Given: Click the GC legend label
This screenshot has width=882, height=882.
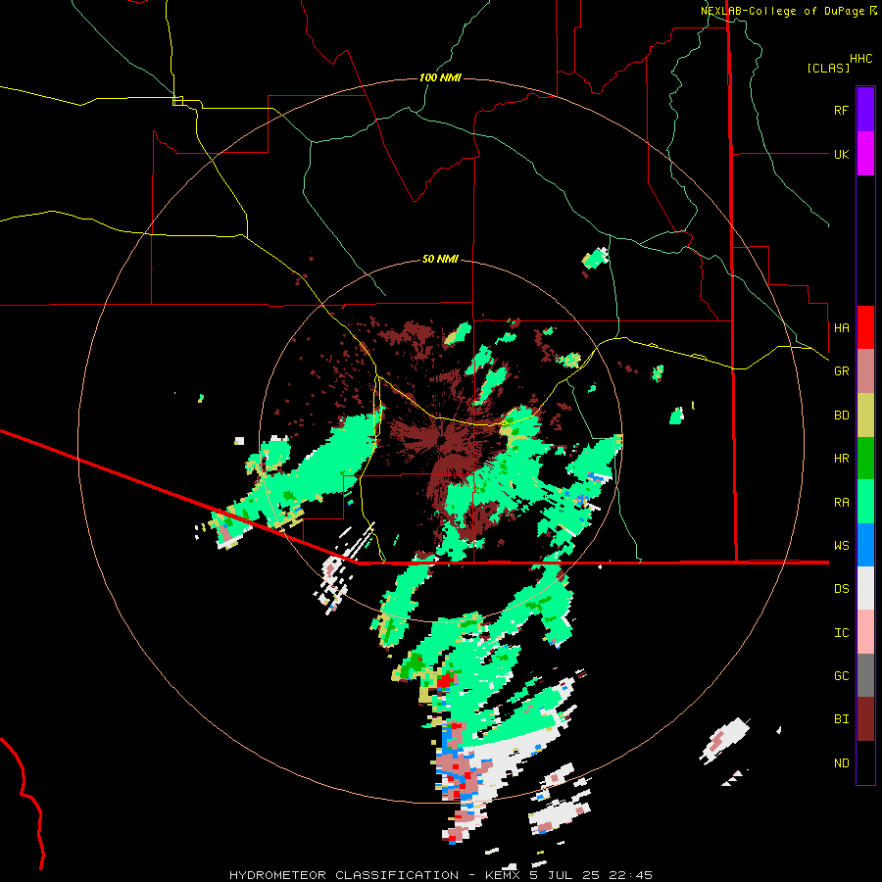Looking at the screenshot, I should click(841, 675).
